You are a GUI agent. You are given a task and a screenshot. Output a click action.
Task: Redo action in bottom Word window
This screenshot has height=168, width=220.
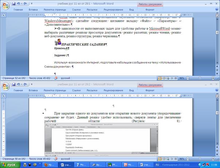coord(25,84)
